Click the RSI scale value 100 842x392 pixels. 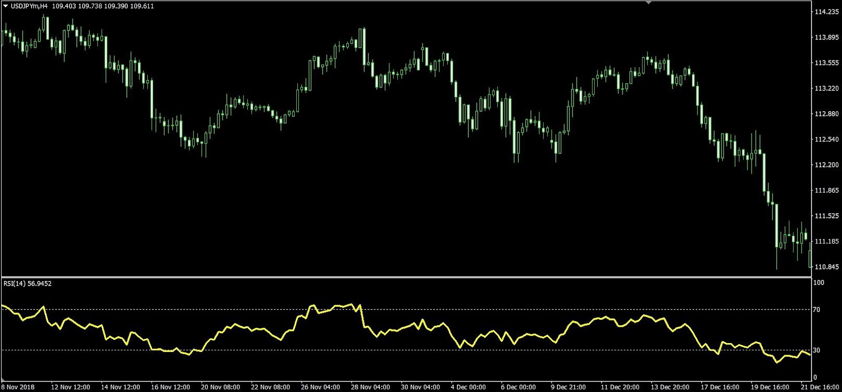pos(819,283)
